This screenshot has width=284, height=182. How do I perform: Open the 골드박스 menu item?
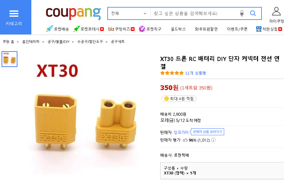point(178,29)
